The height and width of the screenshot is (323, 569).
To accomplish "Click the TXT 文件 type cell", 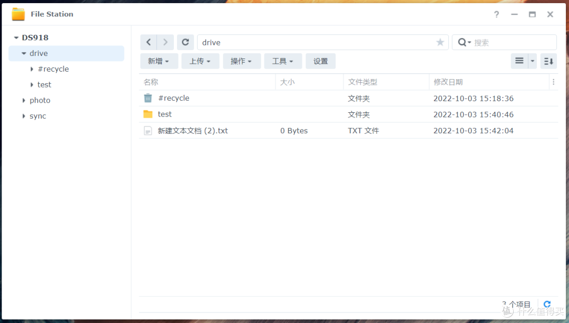I will pyautogui.click(x=363, y=131).
